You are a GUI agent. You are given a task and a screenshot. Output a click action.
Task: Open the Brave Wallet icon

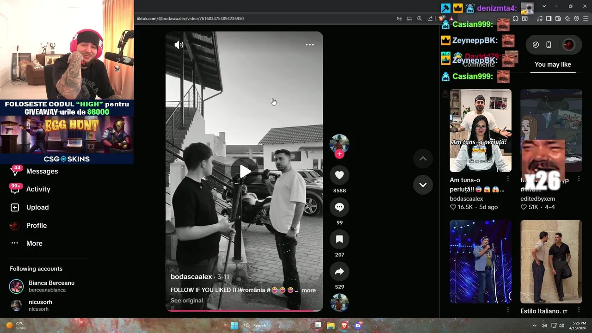click(558, 18)
